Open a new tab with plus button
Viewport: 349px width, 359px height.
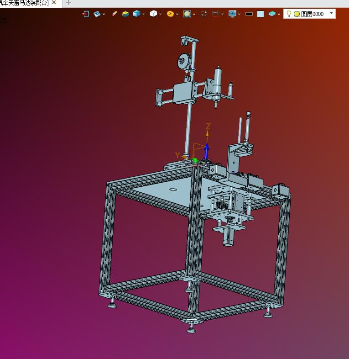coord(68,3)
